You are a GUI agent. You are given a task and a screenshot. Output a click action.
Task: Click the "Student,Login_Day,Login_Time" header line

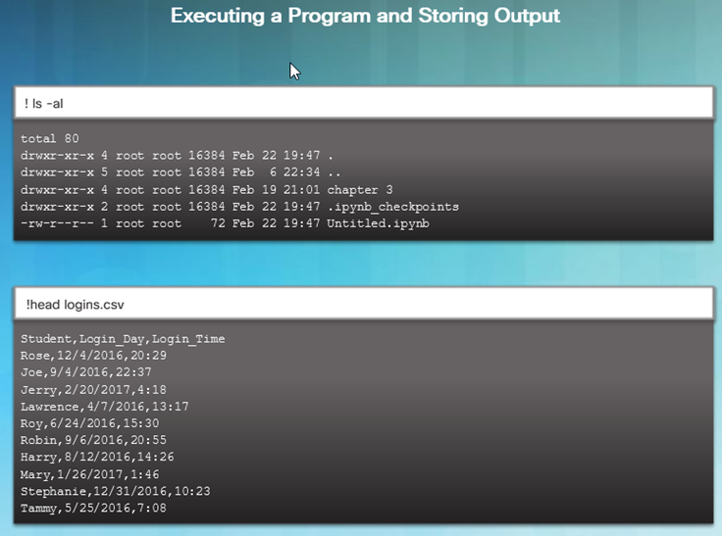coord(123,339)
